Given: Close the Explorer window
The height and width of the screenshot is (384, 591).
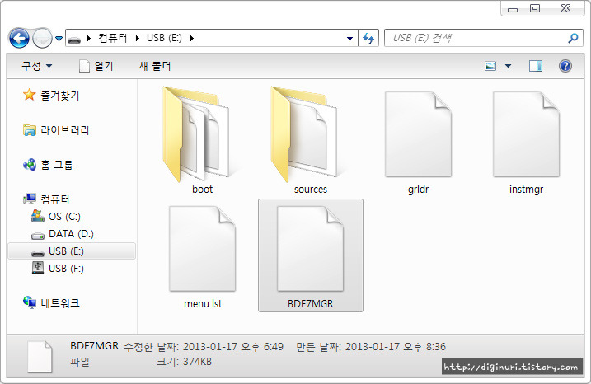Looking at the screenshot, I should point(565,8).
